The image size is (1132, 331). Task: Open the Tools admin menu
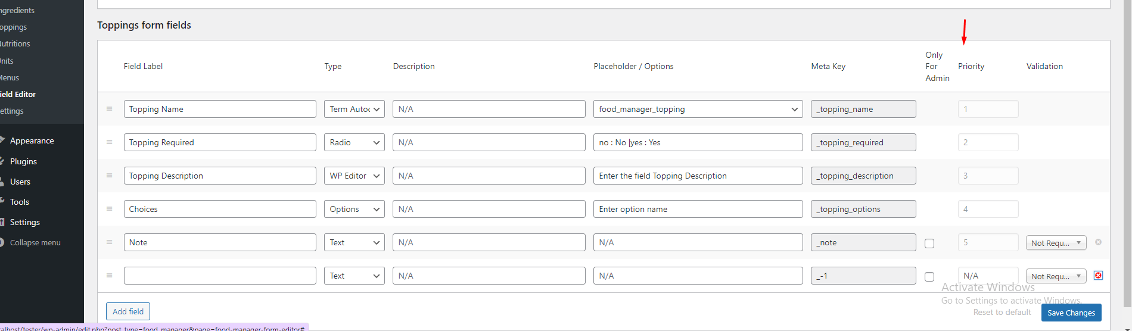pos(20,202)
